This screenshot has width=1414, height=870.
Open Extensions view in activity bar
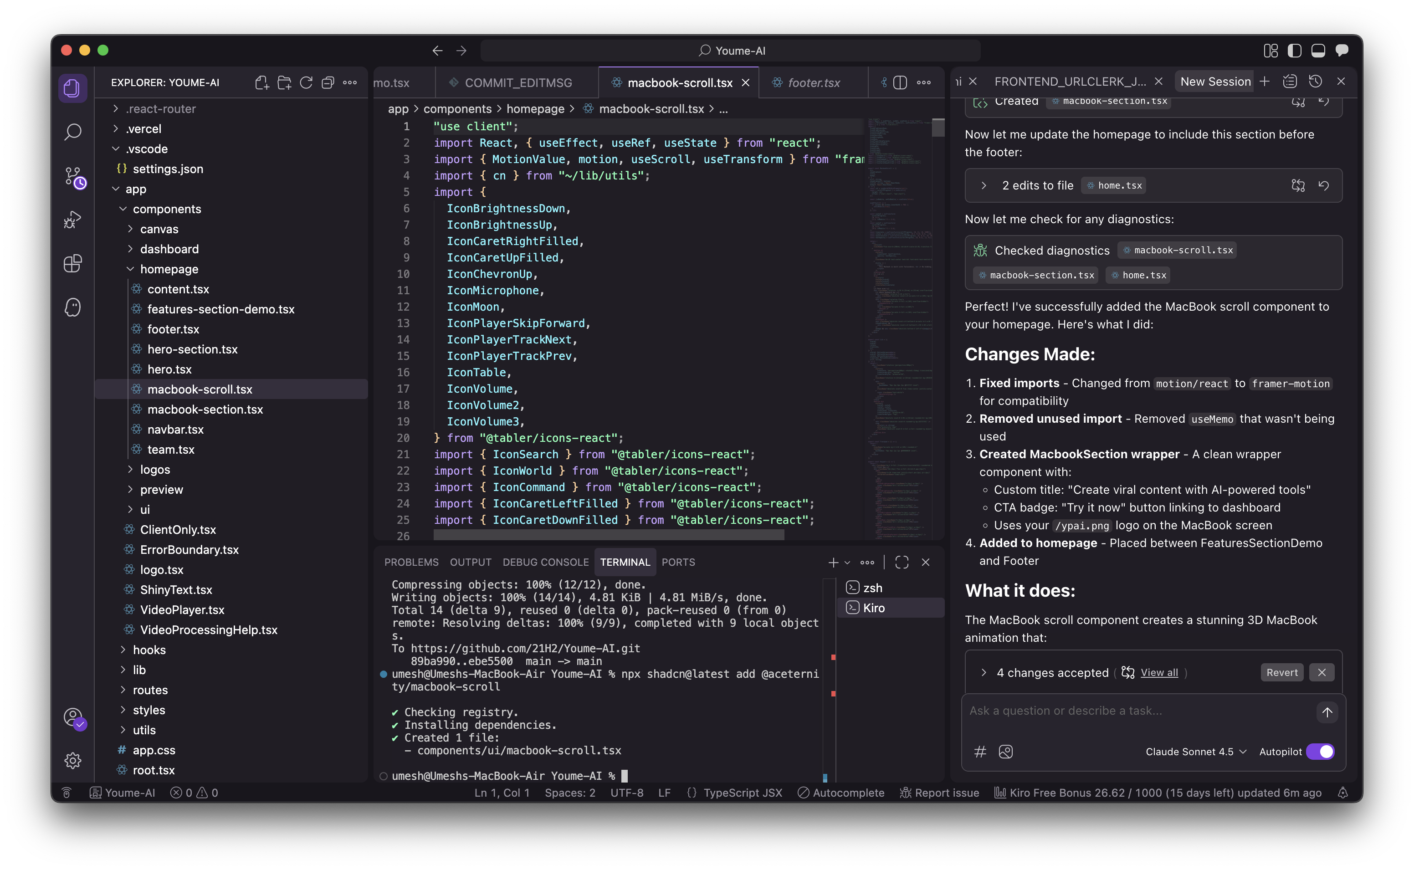72,264
